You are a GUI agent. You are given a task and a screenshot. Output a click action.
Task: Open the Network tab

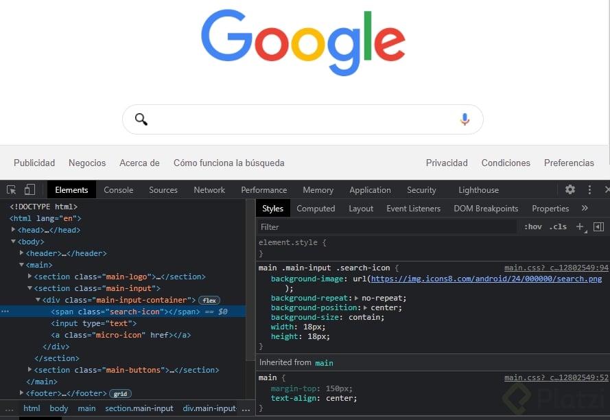tap(209, 190)
